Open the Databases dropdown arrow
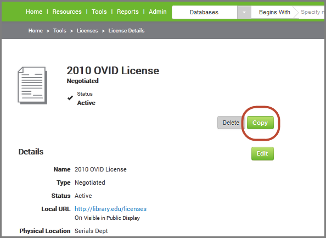This screenshot has height=238, width=326. tap(244, 12)
